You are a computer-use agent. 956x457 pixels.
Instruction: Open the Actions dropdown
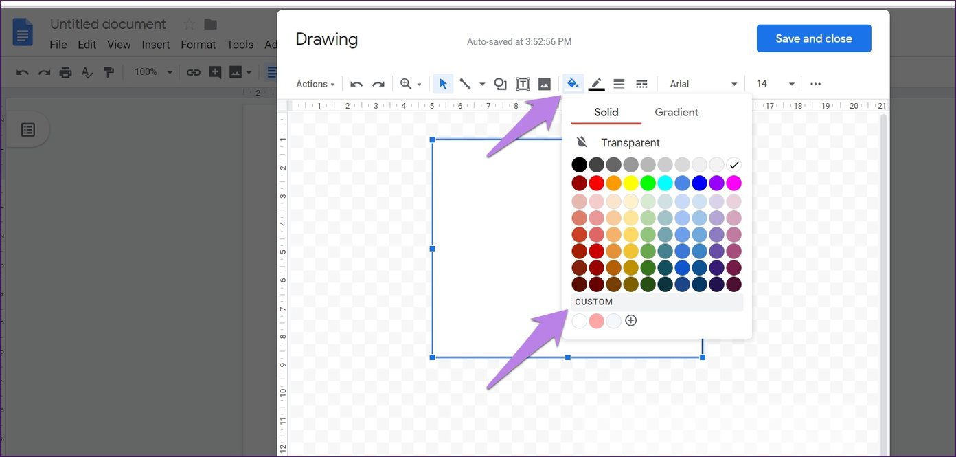315,84
